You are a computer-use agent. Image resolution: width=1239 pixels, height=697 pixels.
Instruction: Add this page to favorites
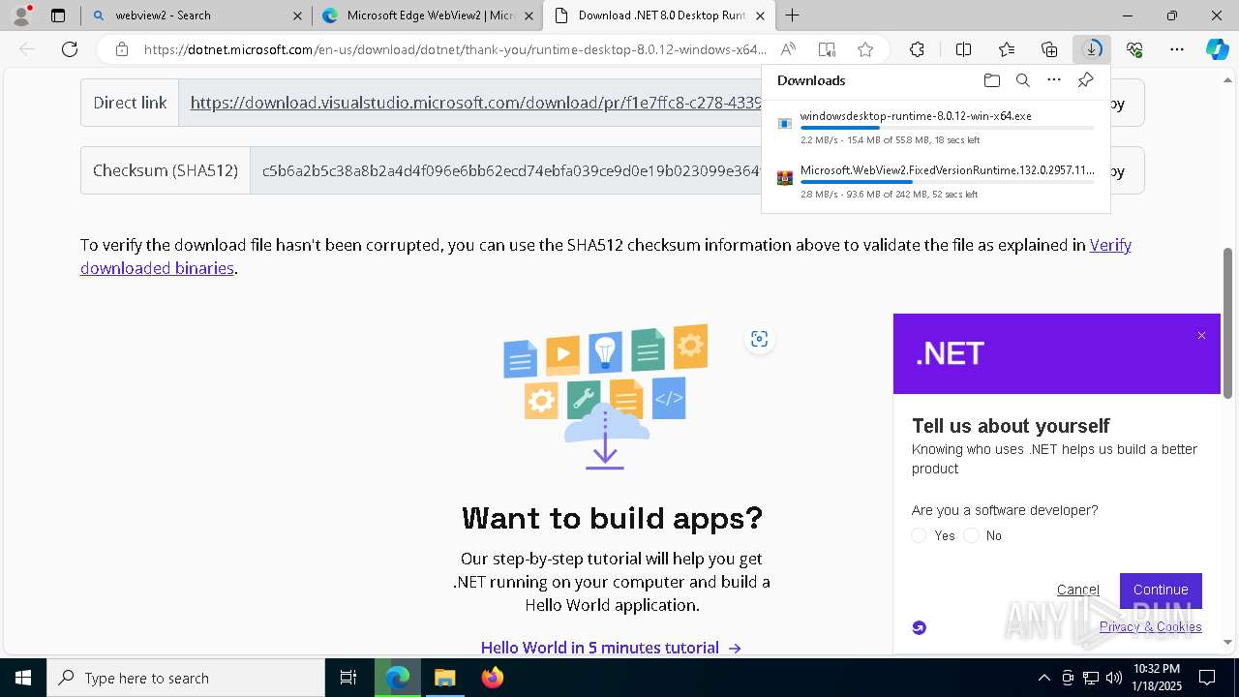(865, 49)
